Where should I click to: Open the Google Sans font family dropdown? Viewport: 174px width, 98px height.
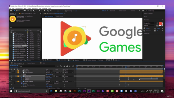click(x=150, y=23)
